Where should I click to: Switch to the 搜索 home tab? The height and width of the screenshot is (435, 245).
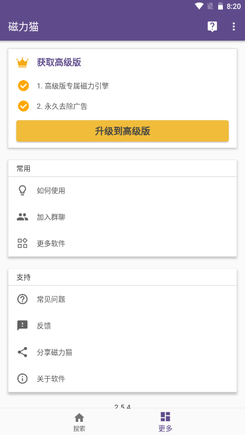[79, 422]
